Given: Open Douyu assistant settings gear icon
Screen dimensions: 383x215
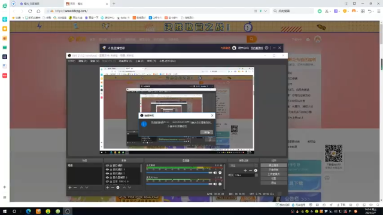Looking at the screenshot, I should (x=266, y=48).
